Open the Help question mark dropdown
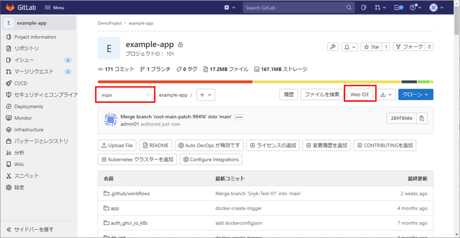The height and width of the screenshot is (238, 460). (416, 7)
